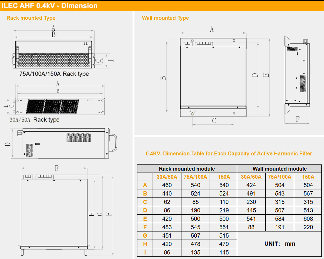Click row label 'D' in the table
The height and width of the screenshot is (259, 324).
pos(145,210)
